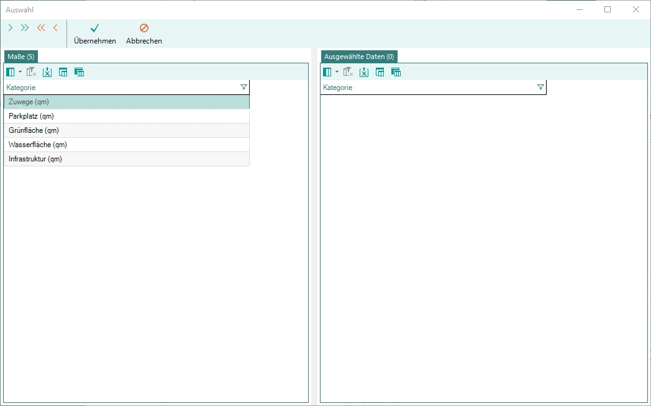651x406 pixels.
Task: Export Ausgewählte Daten list to Excel
Action: [x=364, y=72]
